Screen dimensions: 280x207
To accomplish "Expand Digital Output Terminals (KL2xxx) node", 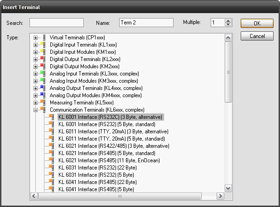I will click(x=35, y=59).
